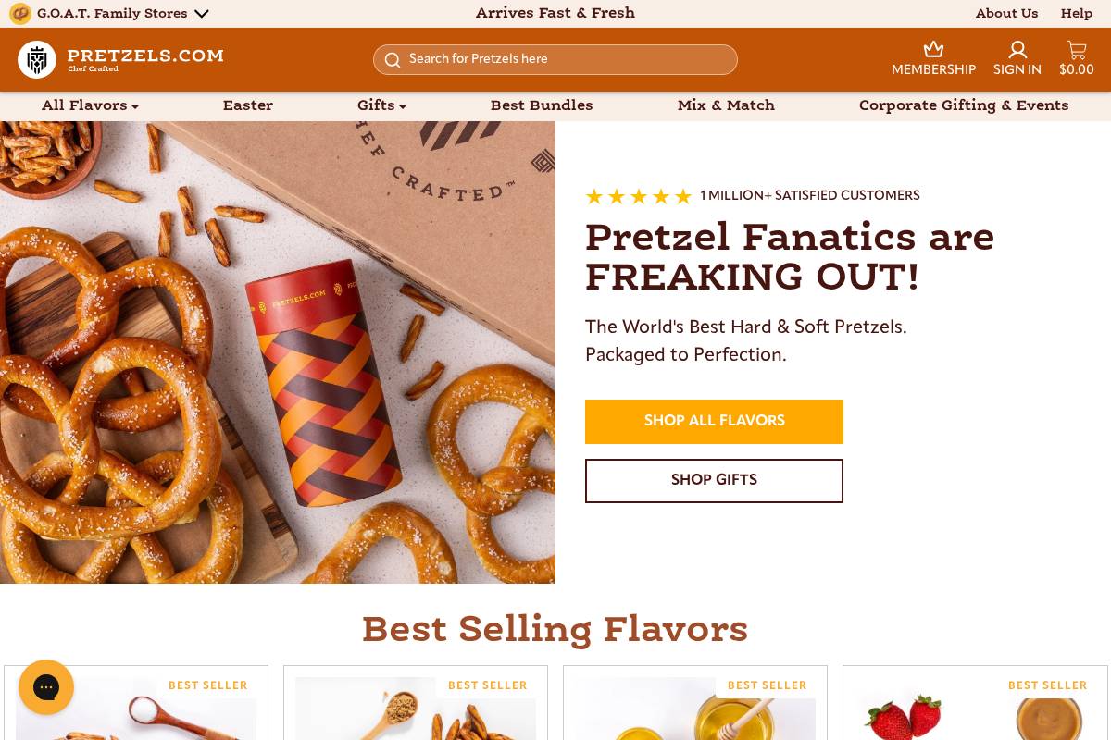Click the Best Bundles navigation link
The width and height of the screenshot is (1111, 740).
542,105
